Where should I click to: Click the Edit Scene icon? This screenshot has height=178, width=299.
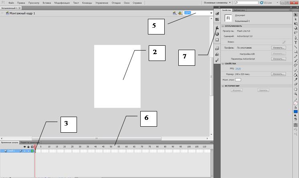point(174,13)
